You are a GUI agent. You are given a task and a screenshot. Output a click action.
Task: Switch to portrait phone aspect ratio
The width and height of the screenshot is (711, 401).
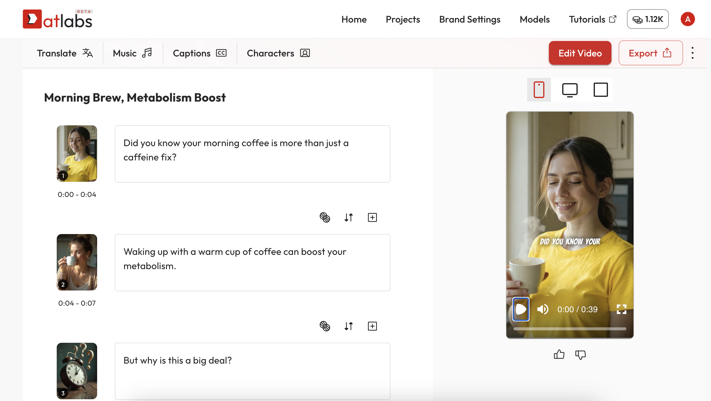[x=539, y=89]
